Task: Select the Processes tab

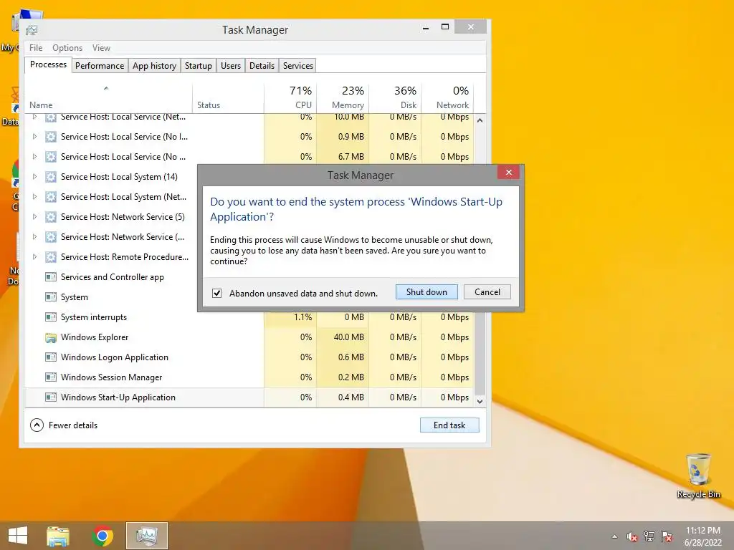Action: [x=48, y=64]
